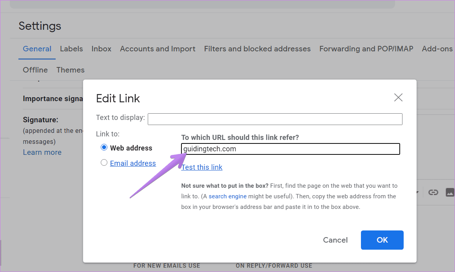Click the Email address link label
This screenshot has height=272, width=455.
(x=133, y=163)
